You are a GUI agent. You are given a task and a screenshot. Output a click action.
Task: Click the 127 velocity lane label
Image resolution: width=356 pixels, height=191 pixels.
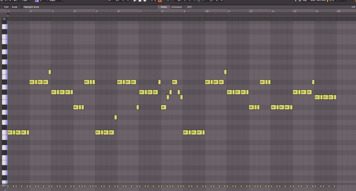3,185
